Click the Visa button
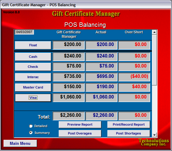 pos(33,98)
